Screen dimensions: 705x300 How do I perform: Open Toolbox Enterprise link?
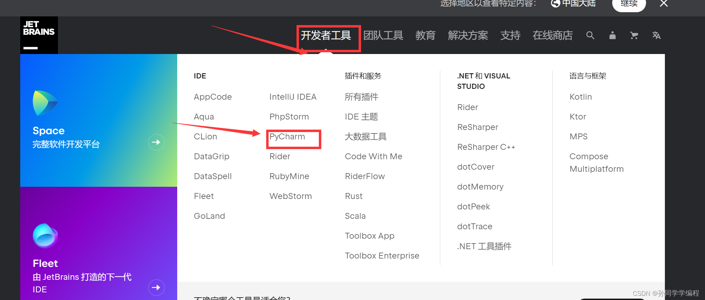382,256
